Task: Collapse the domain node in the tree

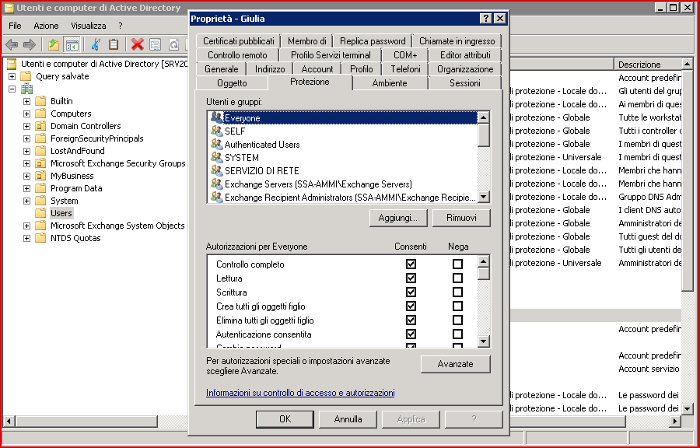Action: (12, 89)
